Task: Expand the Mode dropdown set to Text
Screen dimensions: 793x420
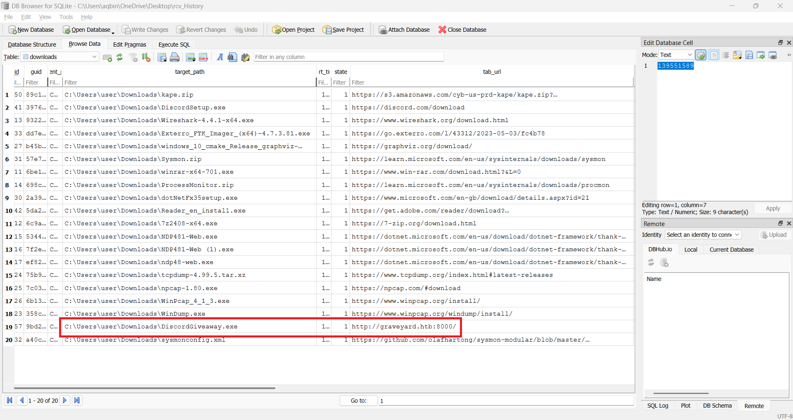Action: (x=676, y=55)
